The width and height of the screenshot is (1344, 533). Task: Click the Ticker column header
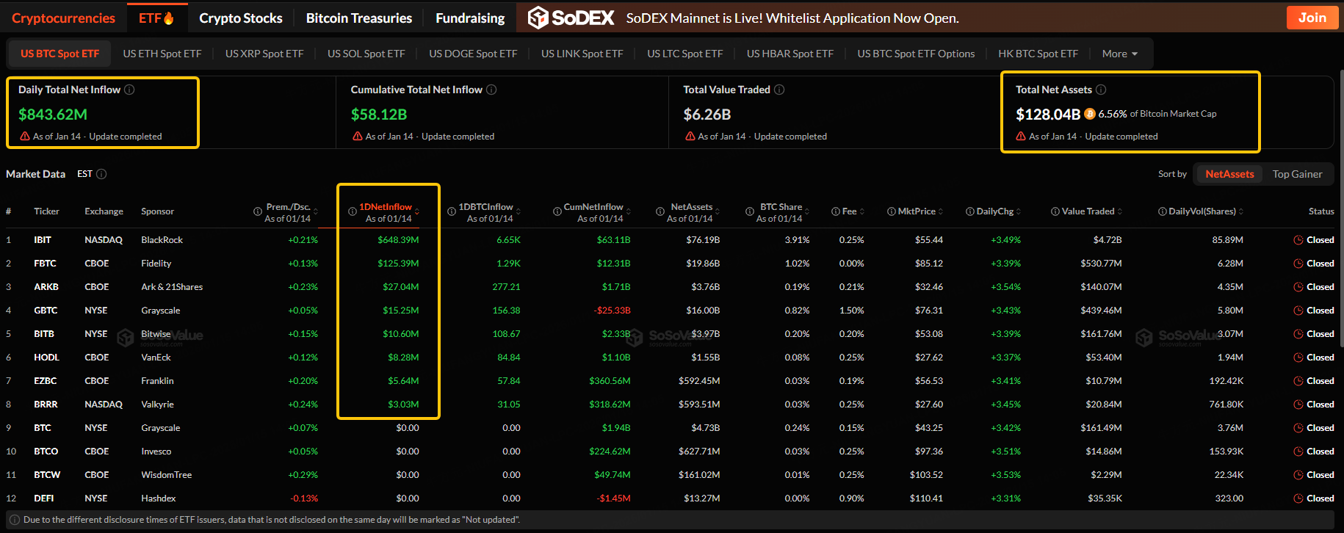click(46, 211)
